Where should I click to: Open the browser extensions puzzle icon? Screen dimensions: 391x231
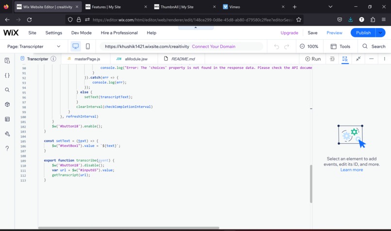(373, 20)
